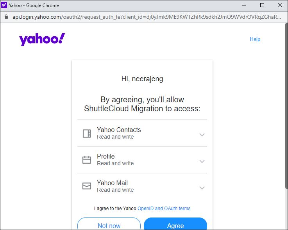
Task: Click the Yahoo Contacts address book icon
Action: click(87, 134)
